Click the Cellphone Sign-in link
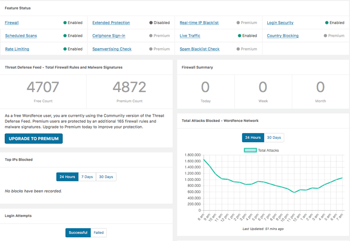The width and height of the screenshot is (350, 241). coord(109,36)
